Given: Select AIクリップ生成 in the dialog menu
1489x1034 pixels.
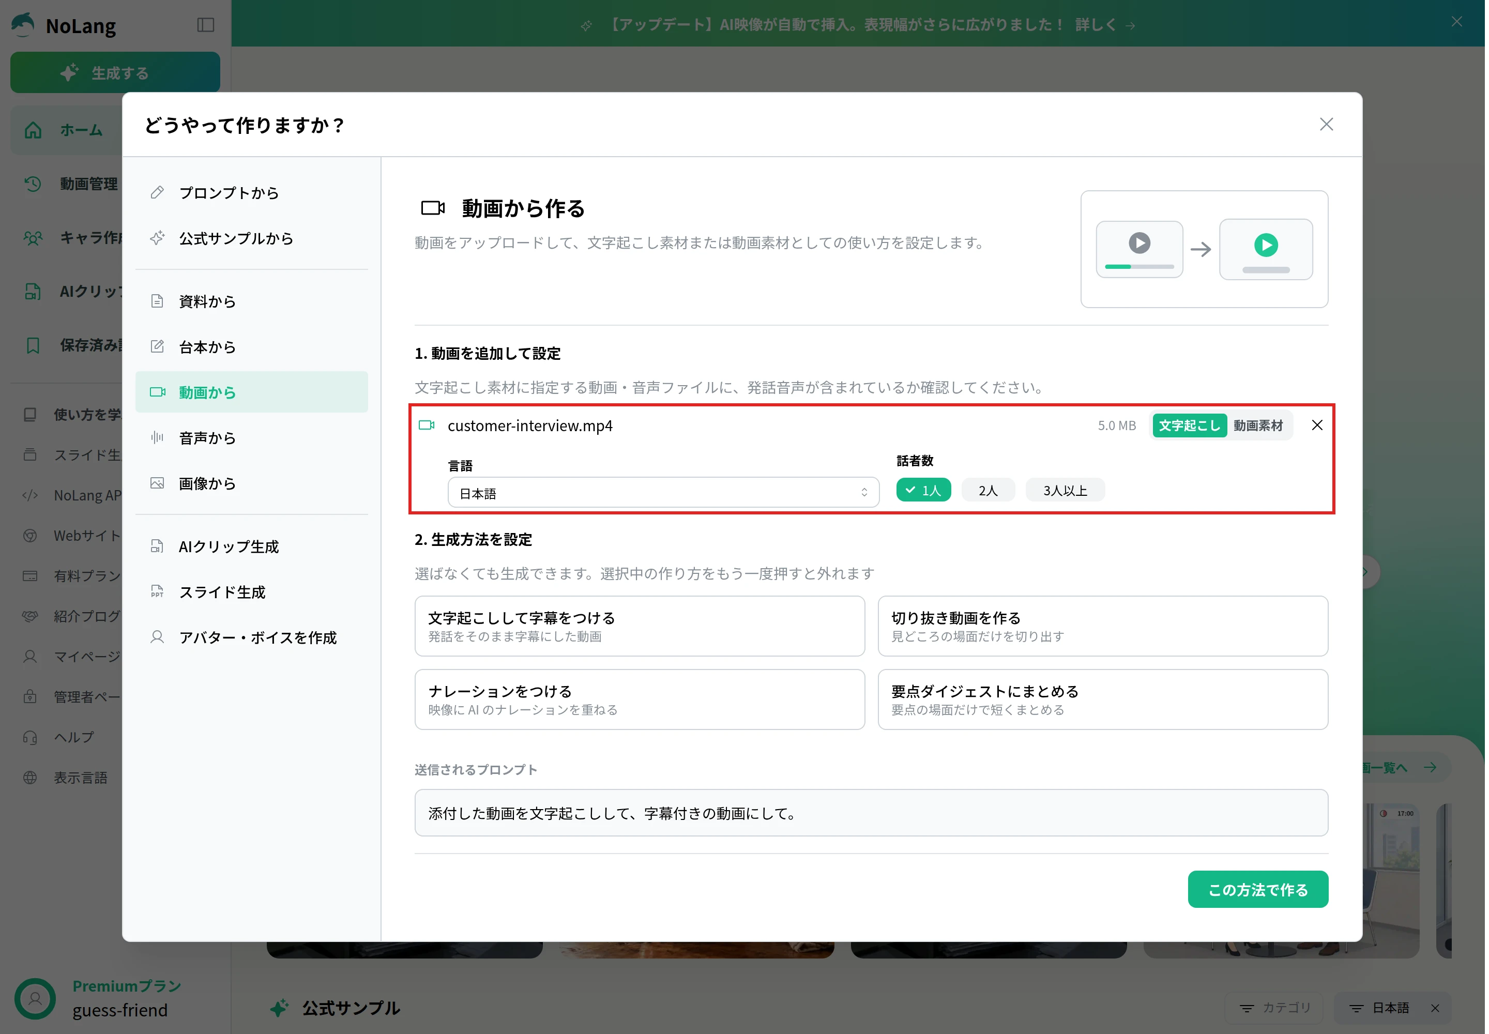Looking at the screenshot, I should click(251, 547).
